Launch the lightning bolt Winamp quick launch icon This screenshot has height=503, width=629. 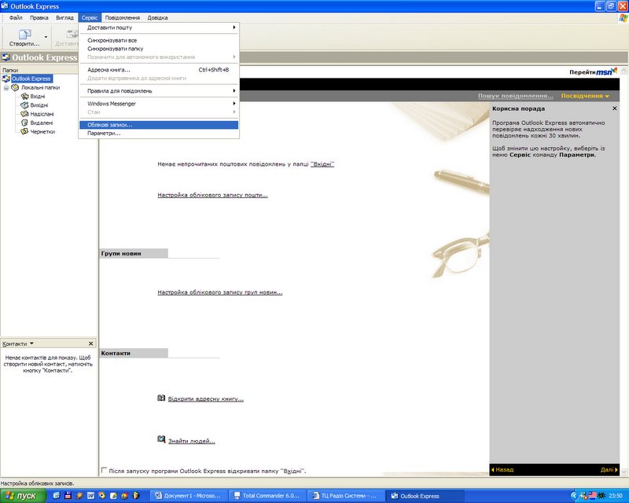(x=79, y=496)
